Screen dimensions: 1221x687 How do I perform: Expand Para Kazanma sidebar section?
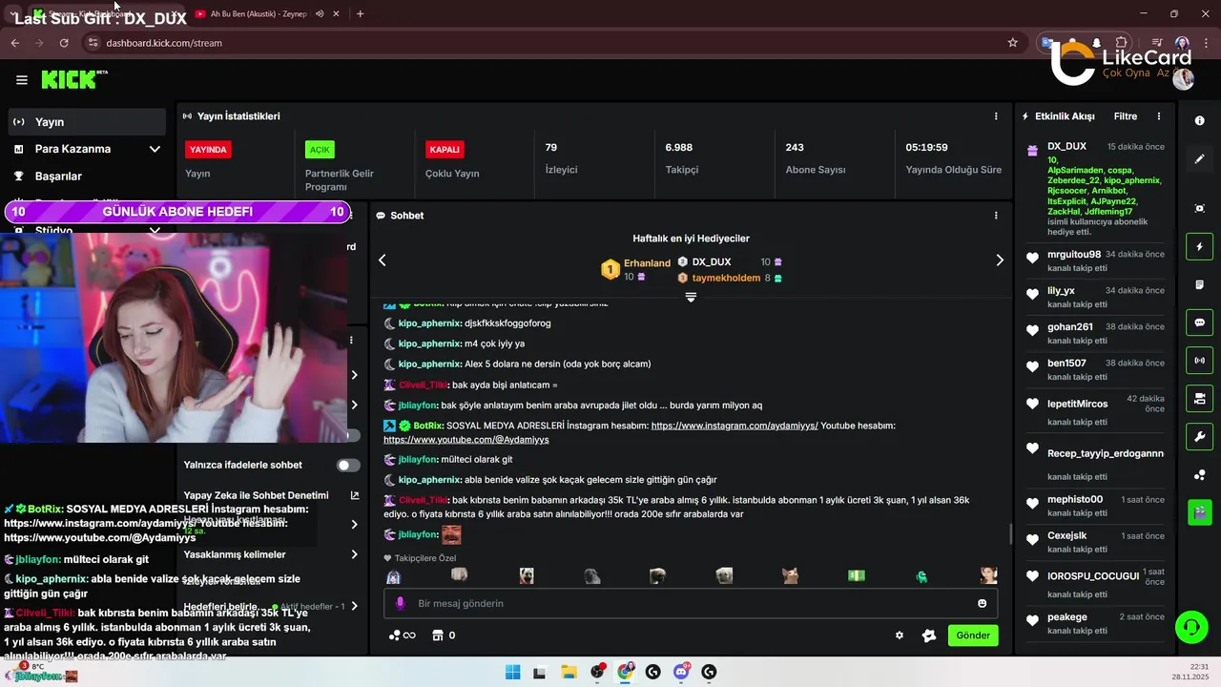pyautogui.click(x=86, y=149)
